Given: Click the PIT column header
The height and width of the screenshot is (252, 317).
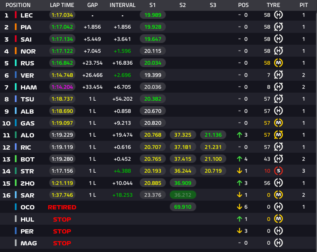Looking at the screenshot, I should pos(304,5).
